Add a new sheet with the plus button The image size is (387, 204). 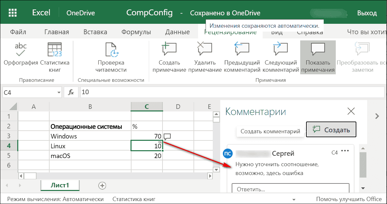coord(102,185)
